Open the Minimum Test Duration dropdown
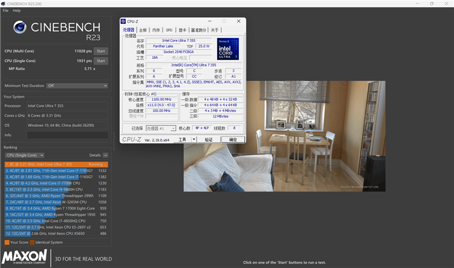This screenshot has height=268, width=454. pyautogui.click(x=77, y=86)
